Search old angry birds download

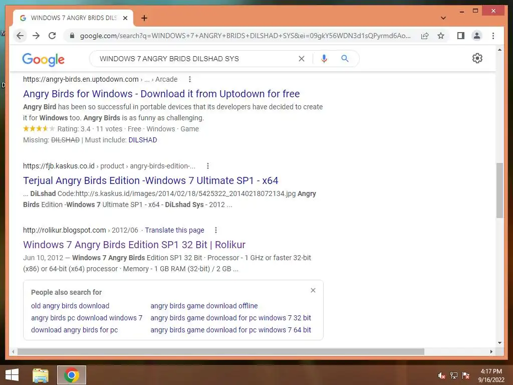point(70,306)
